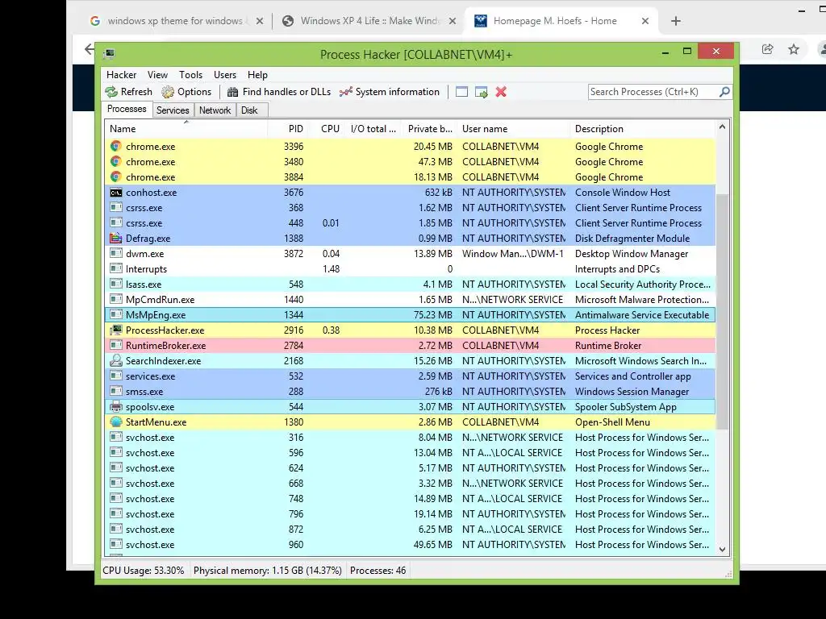
Task: Click the services.exe process icon
Action: coord(116,376)
